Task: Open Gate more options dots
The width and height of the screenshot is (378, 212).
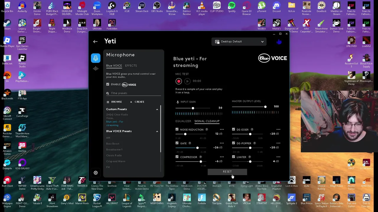Action: [x=222, y=143]
